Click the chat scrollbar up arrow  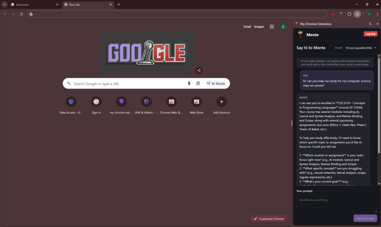click(x=379, y=56)
